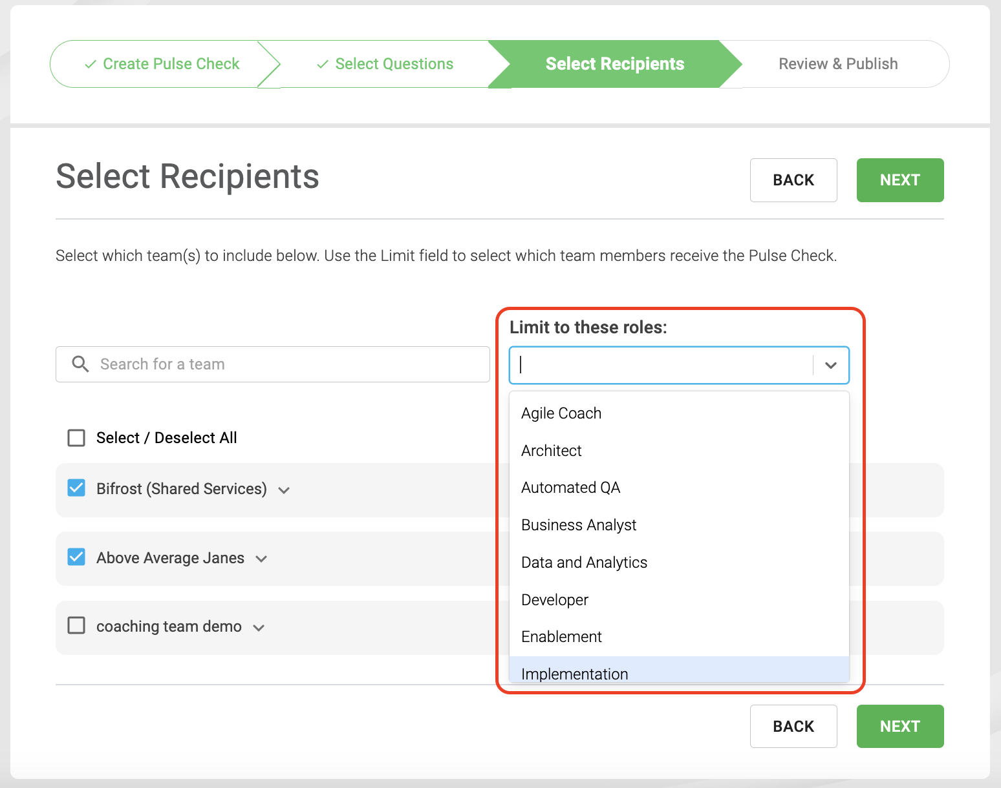Uncheck the Above Average Janes team

76,557
